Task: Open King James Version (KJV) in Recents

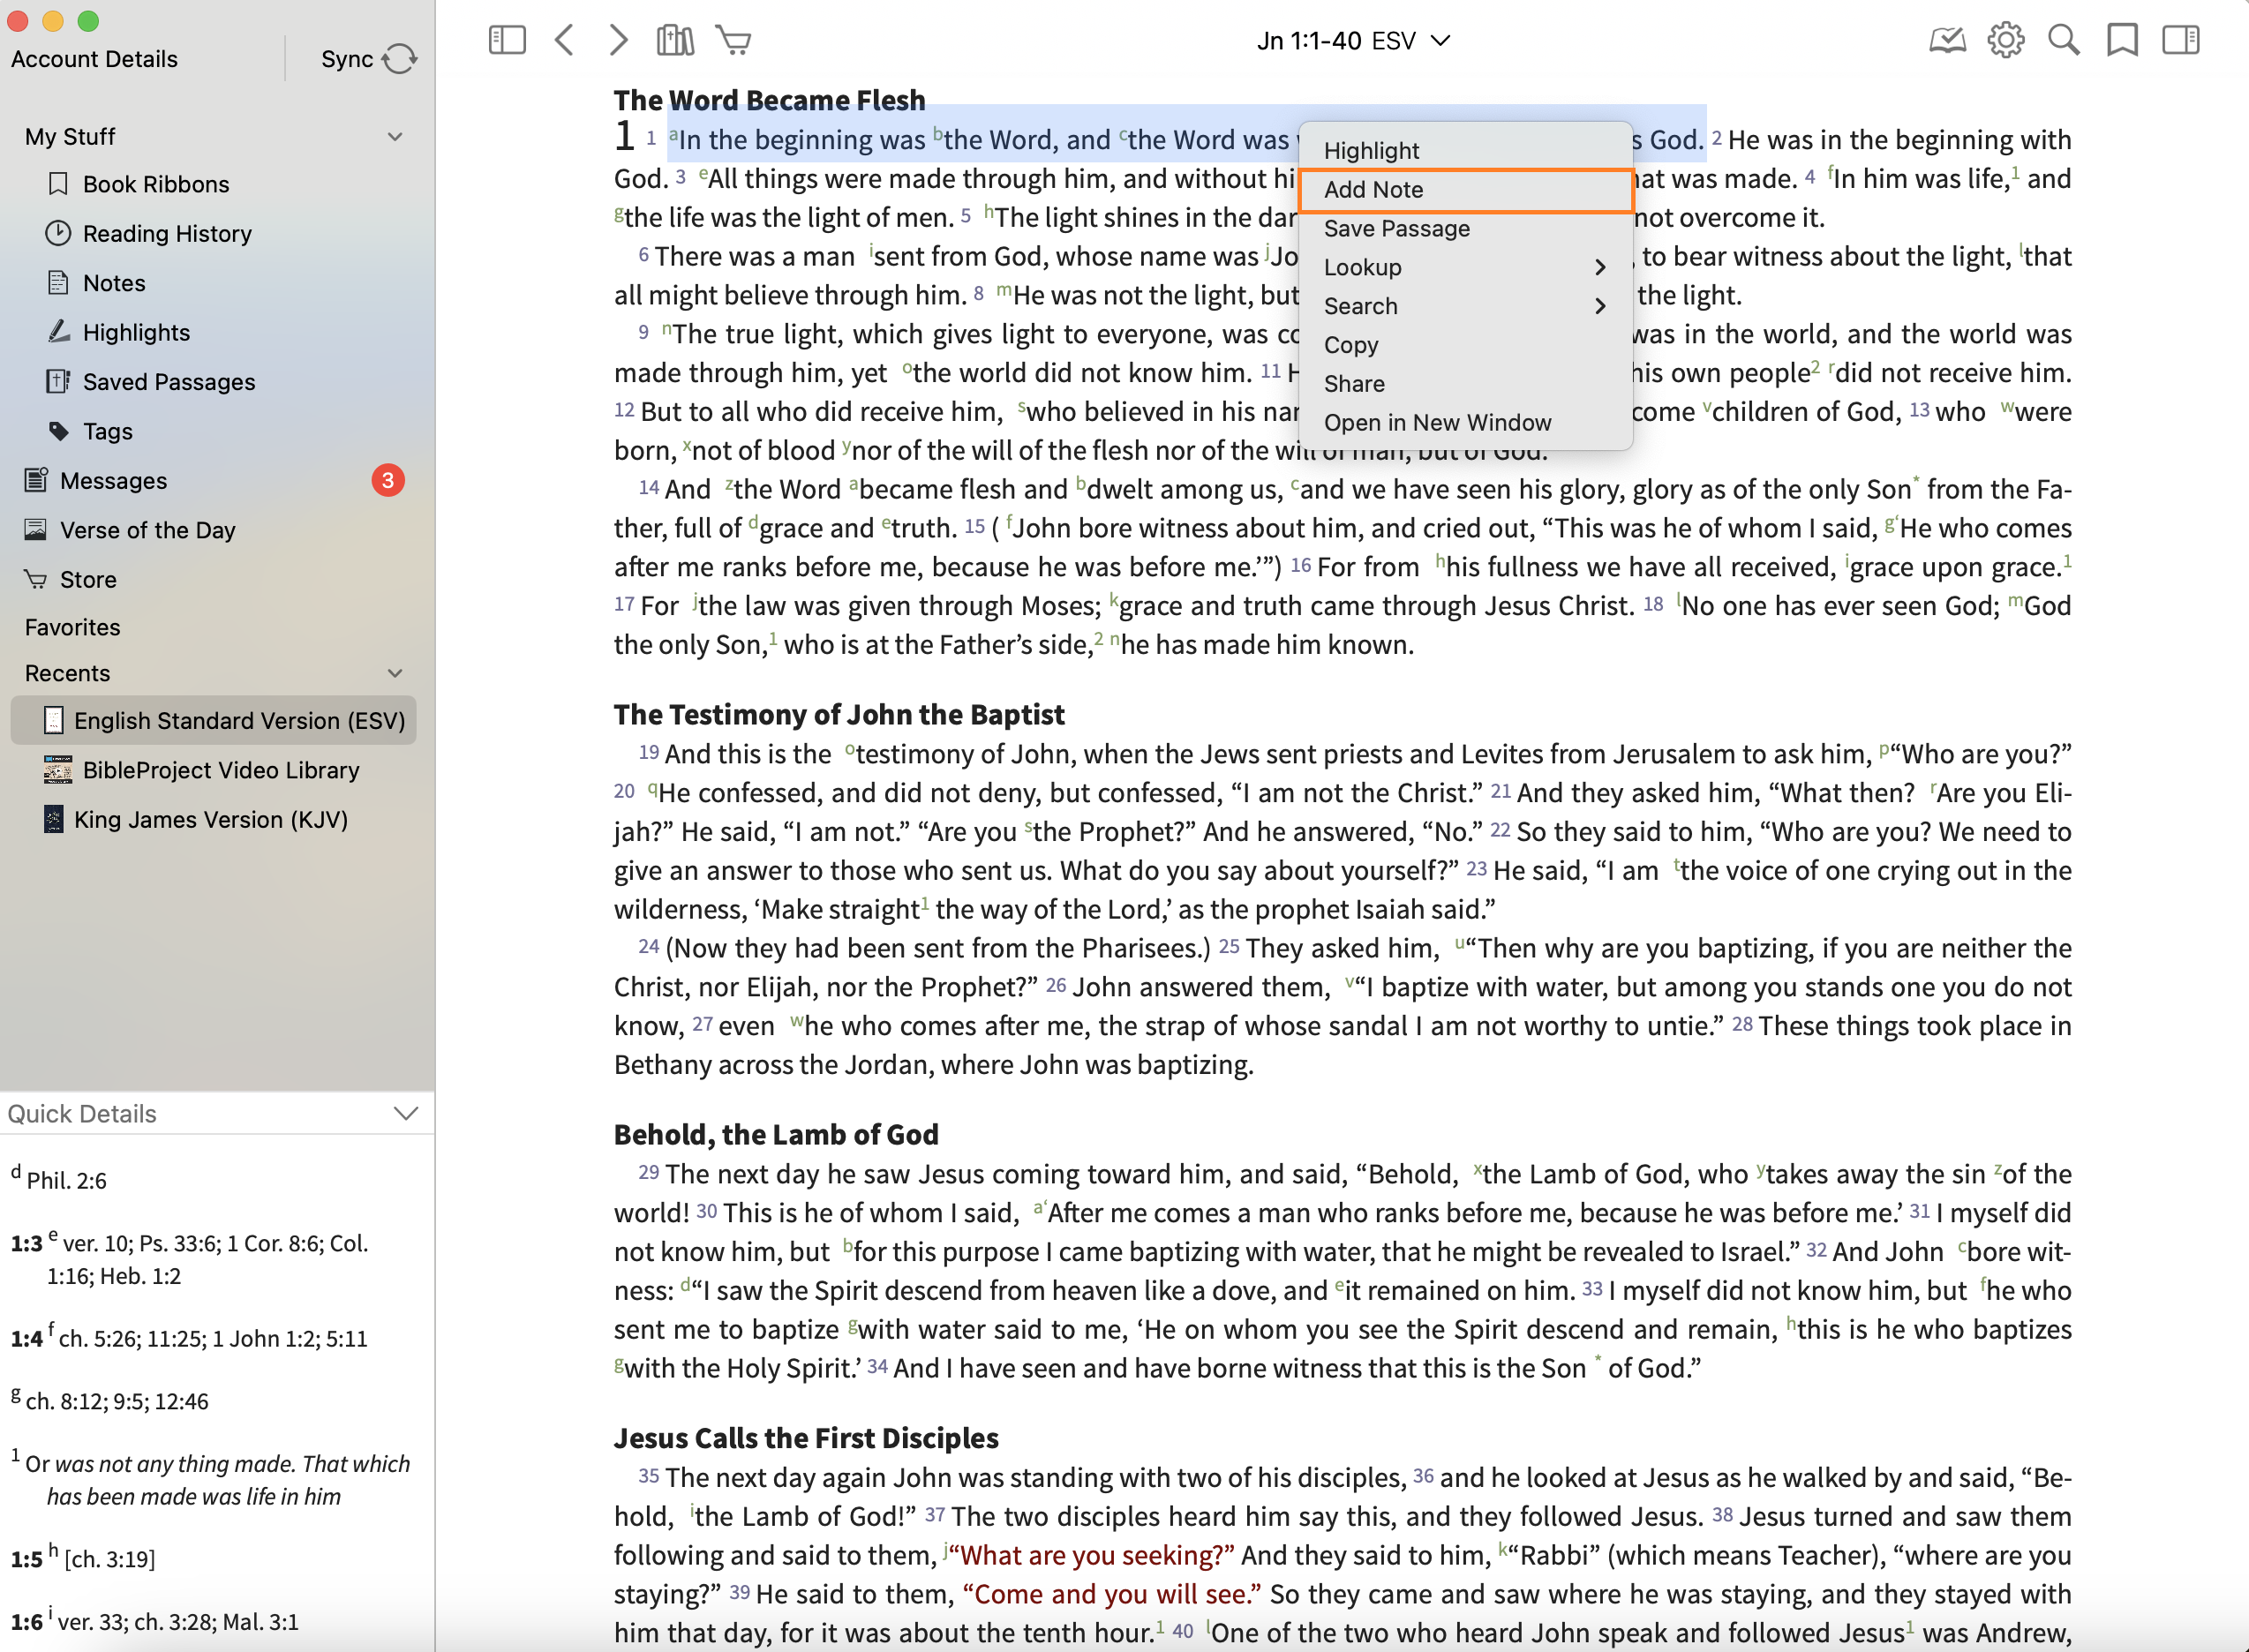Action: click(x=210, y=820)
